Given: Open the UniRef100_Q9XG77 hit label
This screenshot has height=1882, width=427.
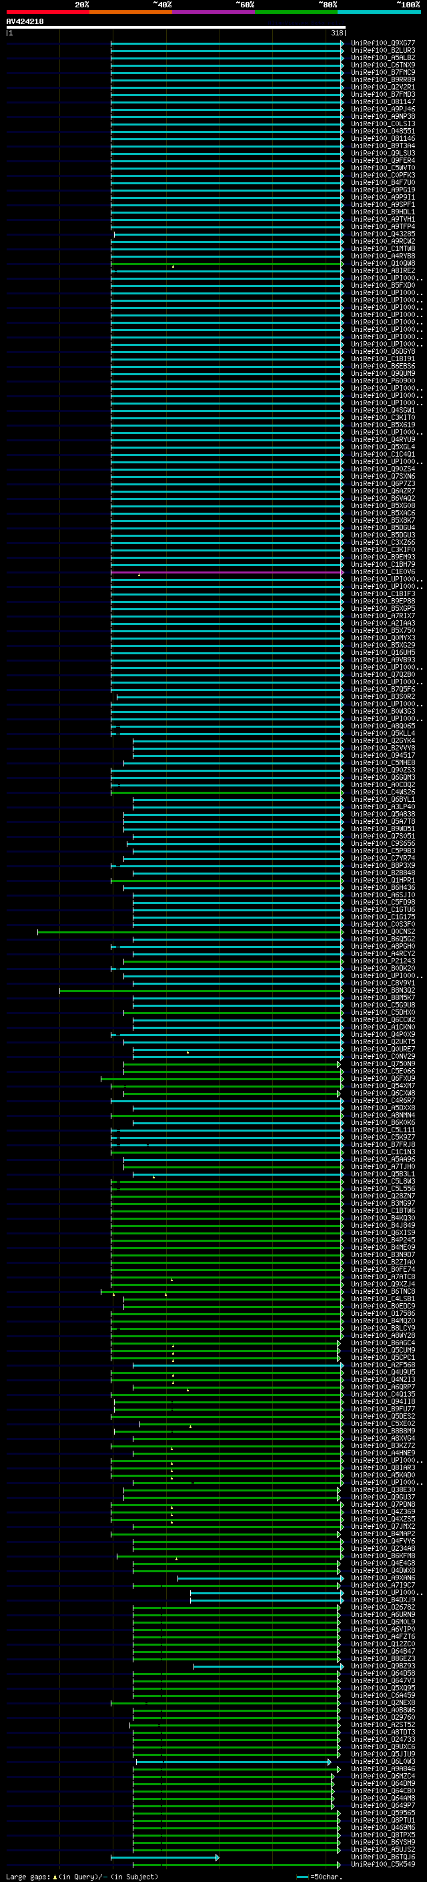Looking at the screenshot, I should [382, 43].
